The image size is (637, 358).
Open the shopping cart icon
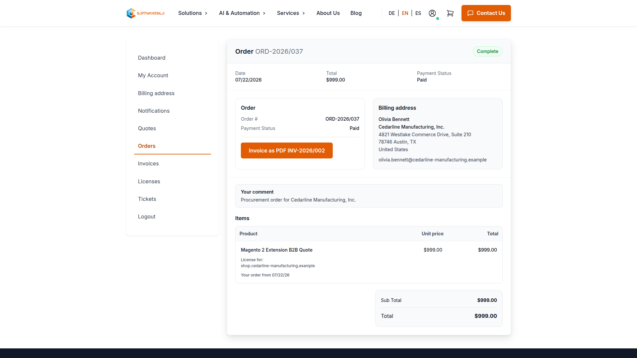[450, 13]
